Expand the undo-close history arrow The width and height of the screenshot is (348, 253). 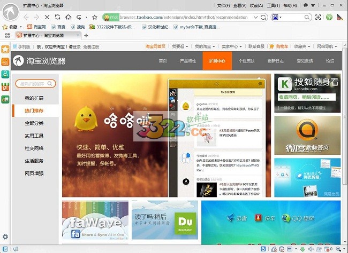coord(86,17)
